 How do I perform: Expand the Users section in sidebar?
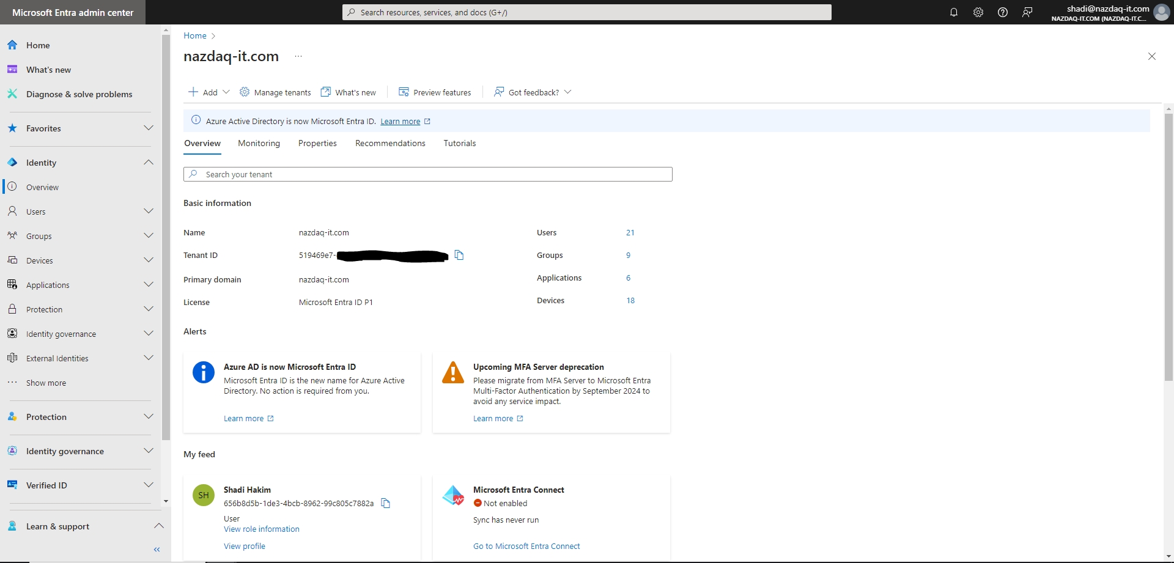[148, 212]
